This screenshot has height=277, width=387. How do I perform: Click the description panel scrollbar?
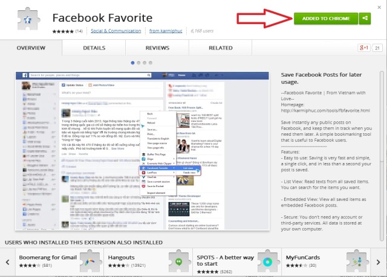(382, 155)
